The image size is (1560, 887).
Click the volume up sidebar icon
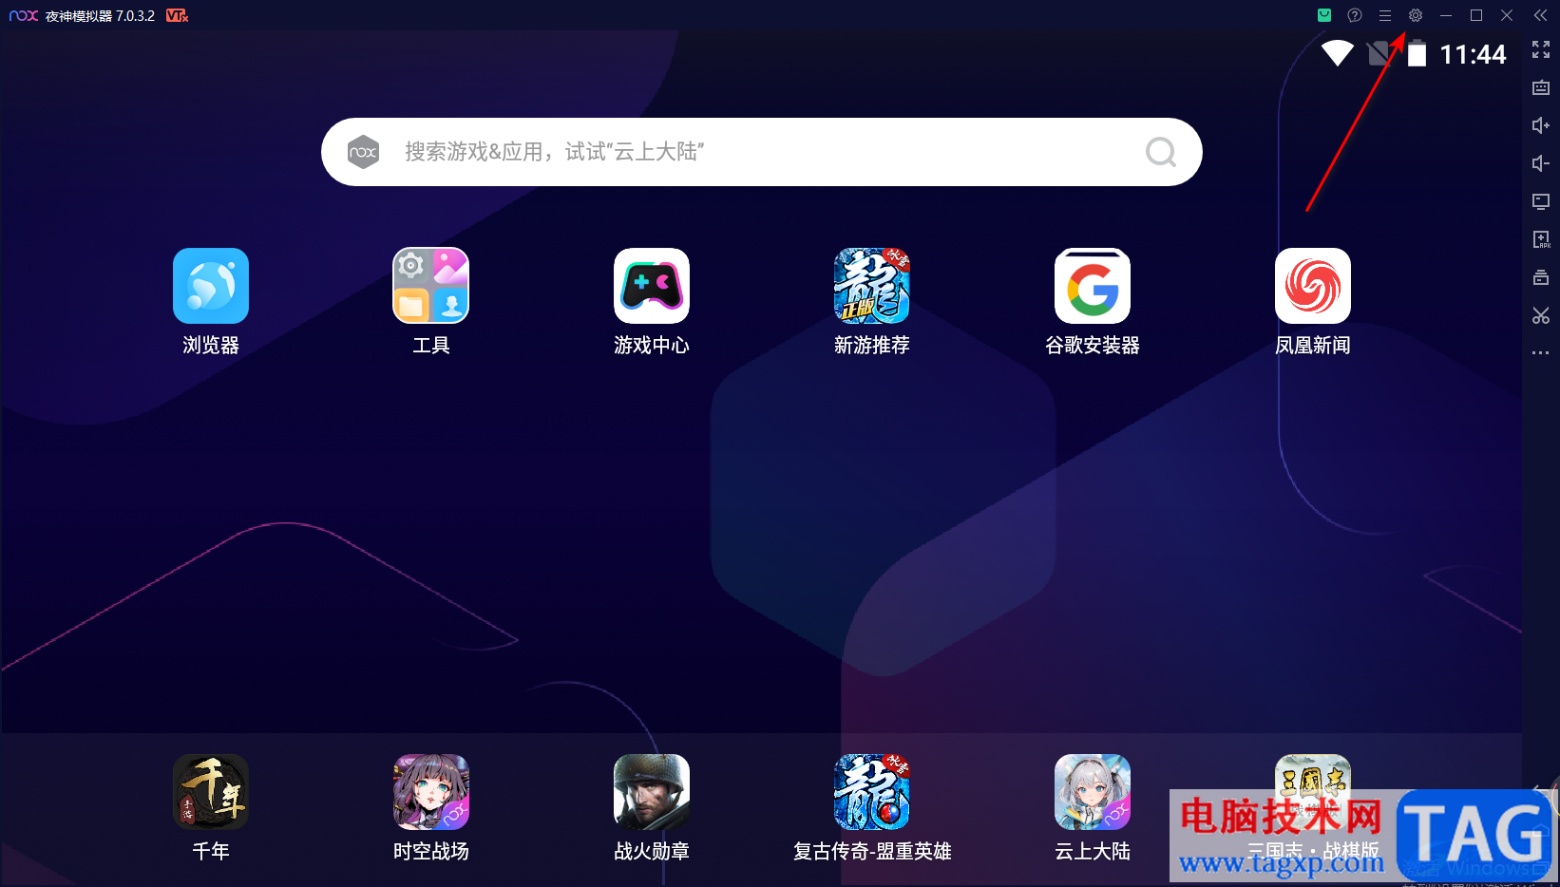pos(1541,125)
